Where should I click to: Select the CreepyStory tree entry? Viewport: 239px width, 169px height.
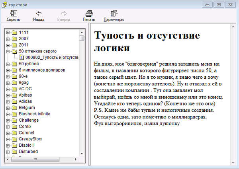coord(30,139)
